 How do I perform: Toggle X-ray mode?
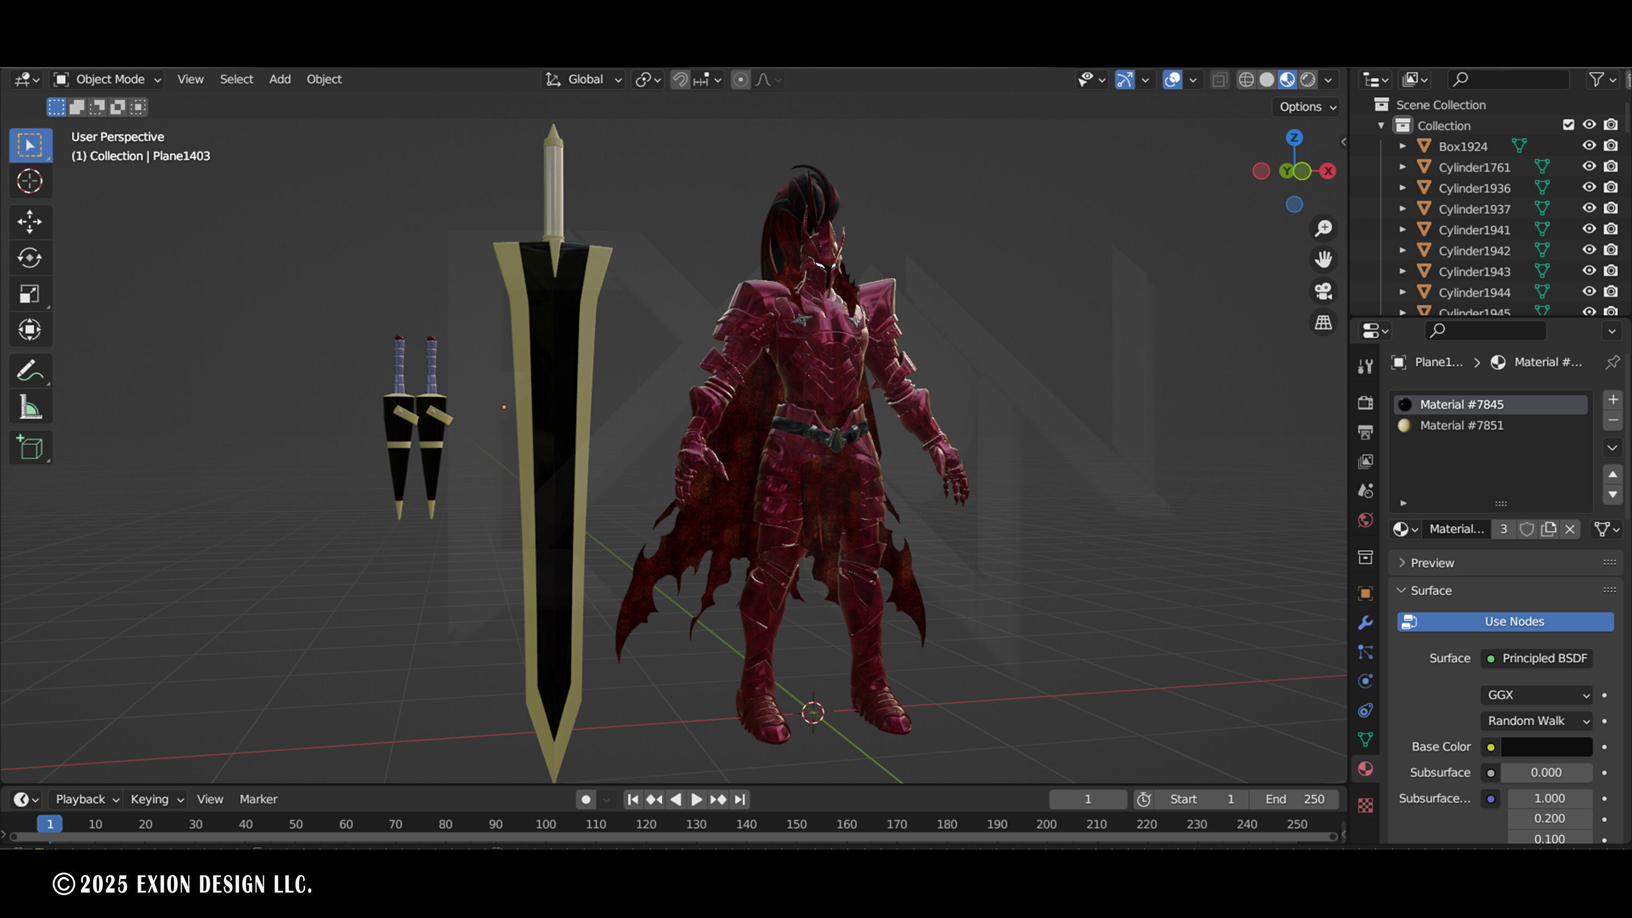tap(1219, 79)
